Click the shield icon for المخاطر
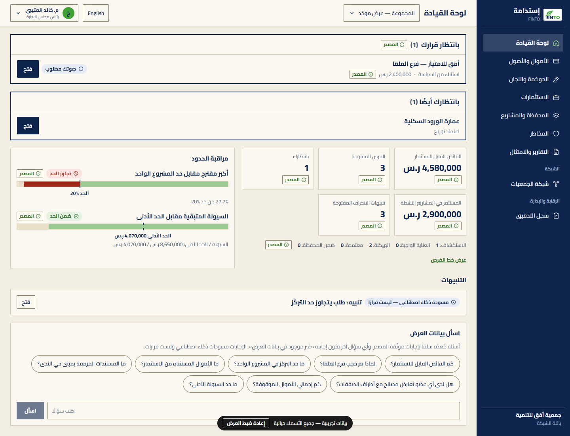 click(x=556, y=134)
